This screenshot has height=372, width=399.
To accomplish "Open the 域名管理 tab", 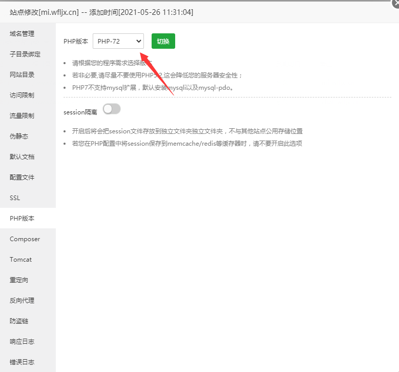I will click(x=28, y=34).
